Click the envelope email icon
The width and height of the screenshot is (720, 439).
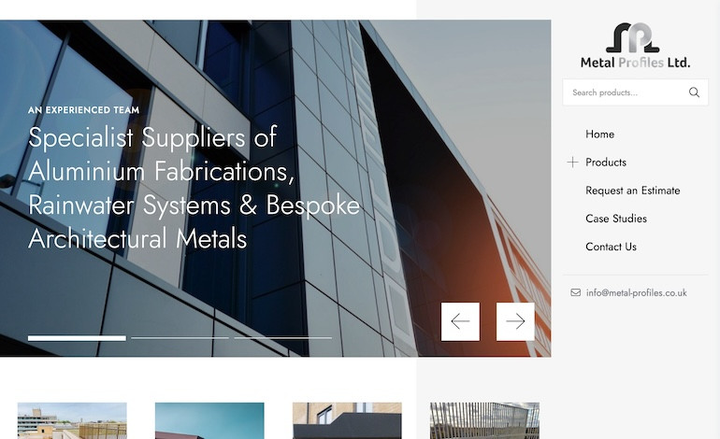coord(575,292)
